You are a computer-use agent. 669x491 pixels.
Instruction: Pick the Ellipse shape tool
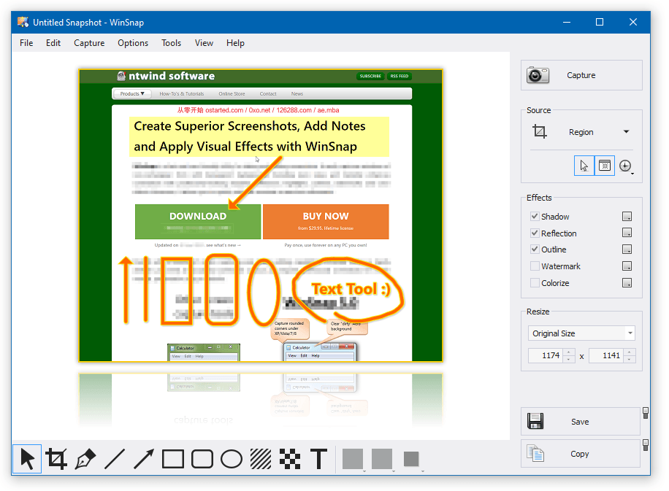coord(232,459)
